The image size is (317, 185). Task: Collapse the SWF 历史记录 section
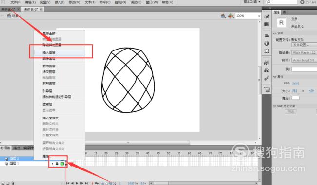pos(275,106)
